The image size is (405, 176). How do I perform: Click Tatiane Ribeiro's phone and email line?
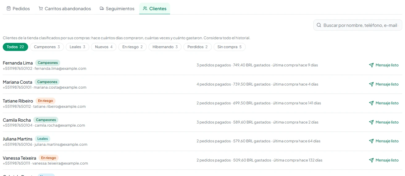44,107
